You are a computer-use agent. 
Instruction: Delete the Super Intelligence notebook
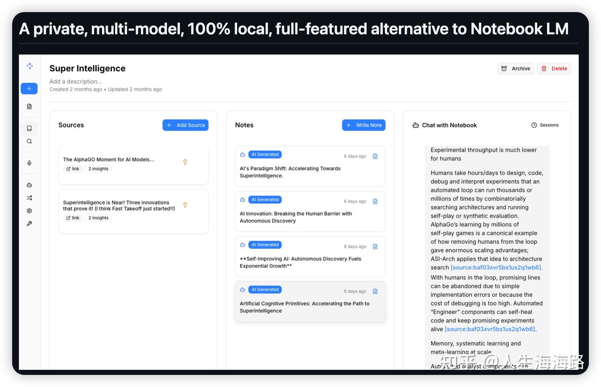[x=554, y=69]
